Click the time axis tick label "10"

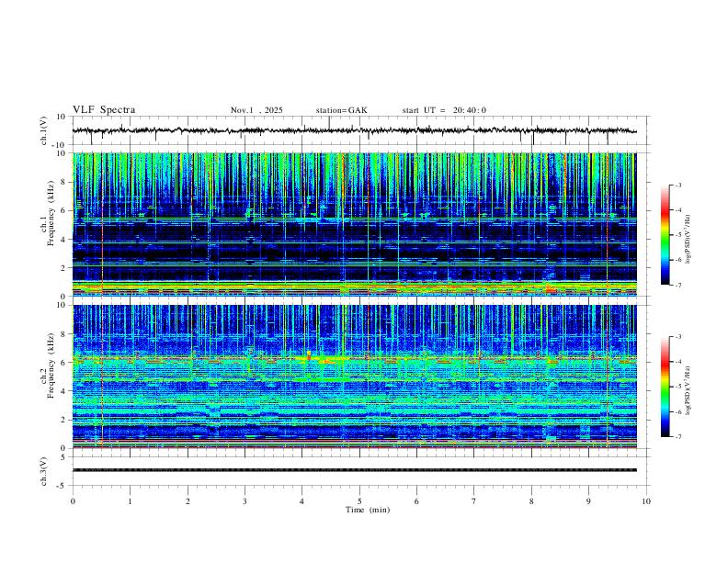(x=646, y=501)
